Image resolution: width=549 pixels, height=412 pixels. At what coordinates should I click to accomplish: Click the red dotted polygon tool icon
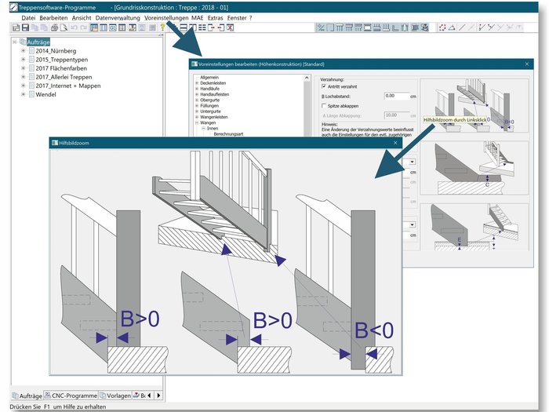(x=442, y=27)
